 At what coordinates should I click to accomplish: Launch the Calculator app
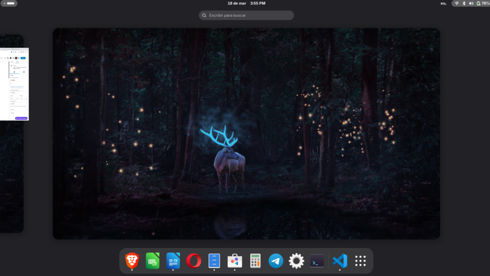[x=255, y=261]
